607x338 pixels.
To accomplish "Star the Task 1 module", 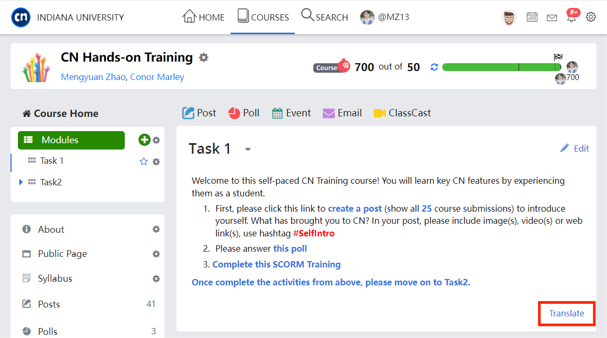I will [144, 162].
